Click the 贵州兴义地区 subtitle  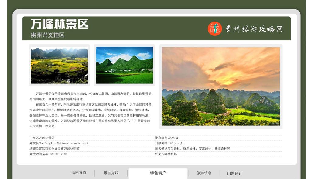[x=48, y=35]
